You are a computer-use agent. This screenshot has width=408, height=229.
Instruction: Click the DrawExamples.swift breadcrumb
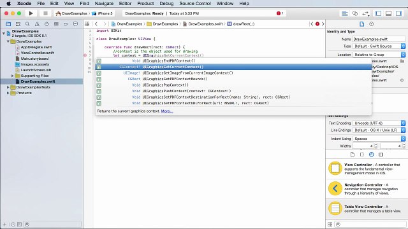[x=203, y=24]
